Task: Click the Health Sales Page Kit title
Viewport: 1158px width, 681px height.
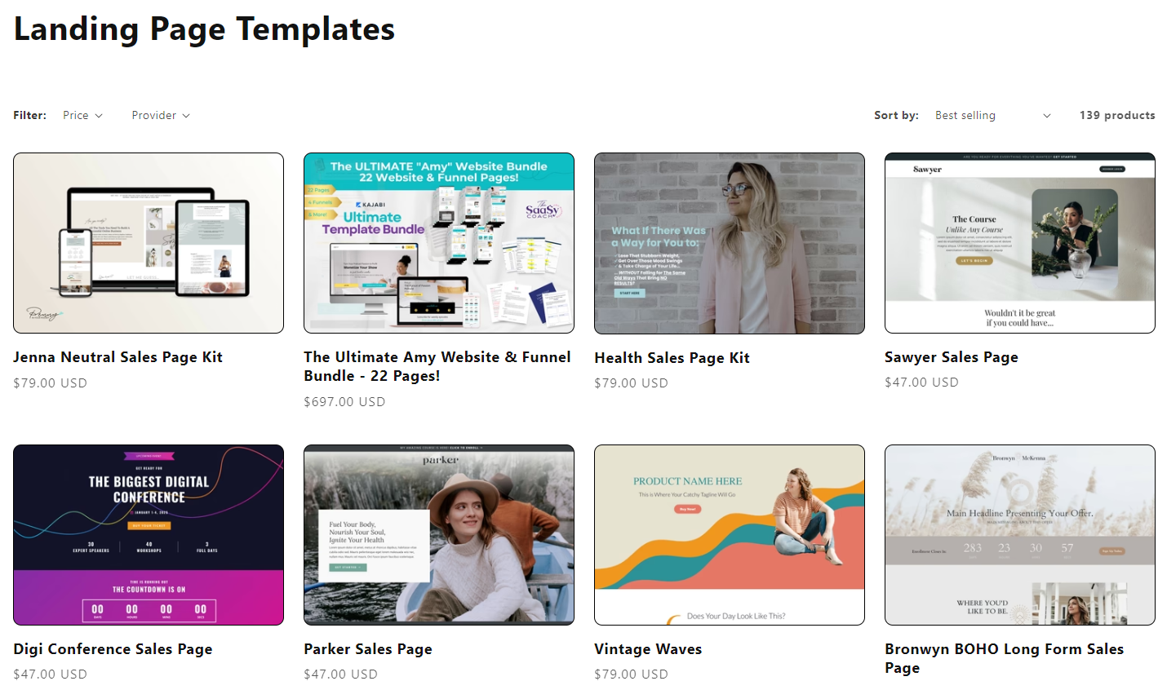Action: pos(672,358)
